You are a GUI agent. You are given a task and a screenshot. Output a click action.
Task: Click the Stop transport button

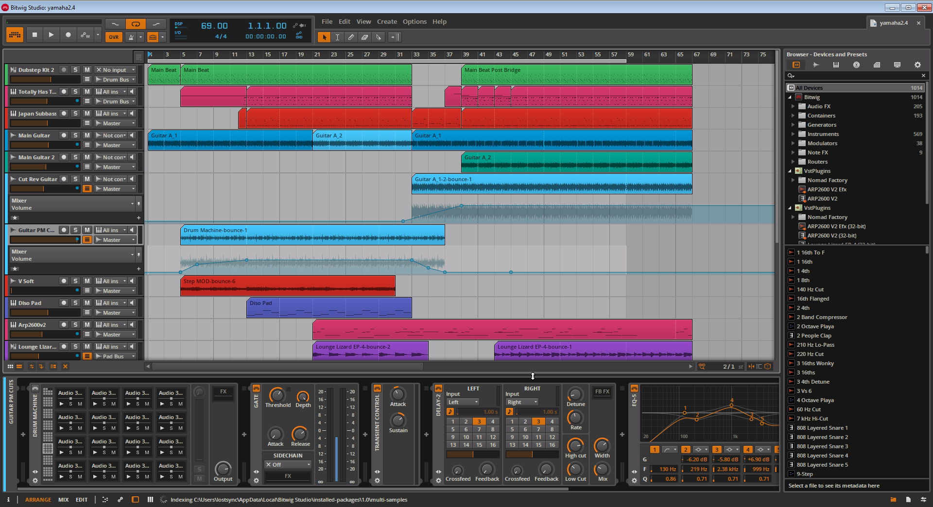pyautogui.click(x=35, y=35)
